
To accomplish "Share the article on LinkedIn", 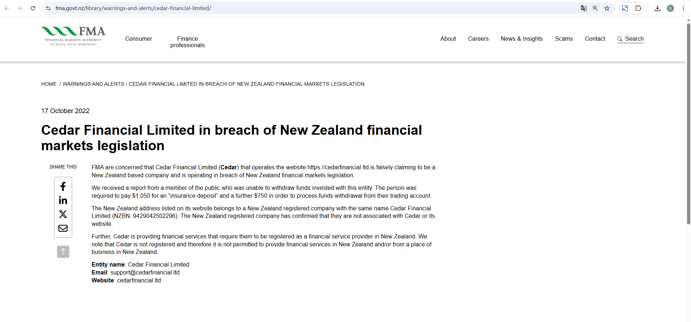I will [x=63, y=200].
